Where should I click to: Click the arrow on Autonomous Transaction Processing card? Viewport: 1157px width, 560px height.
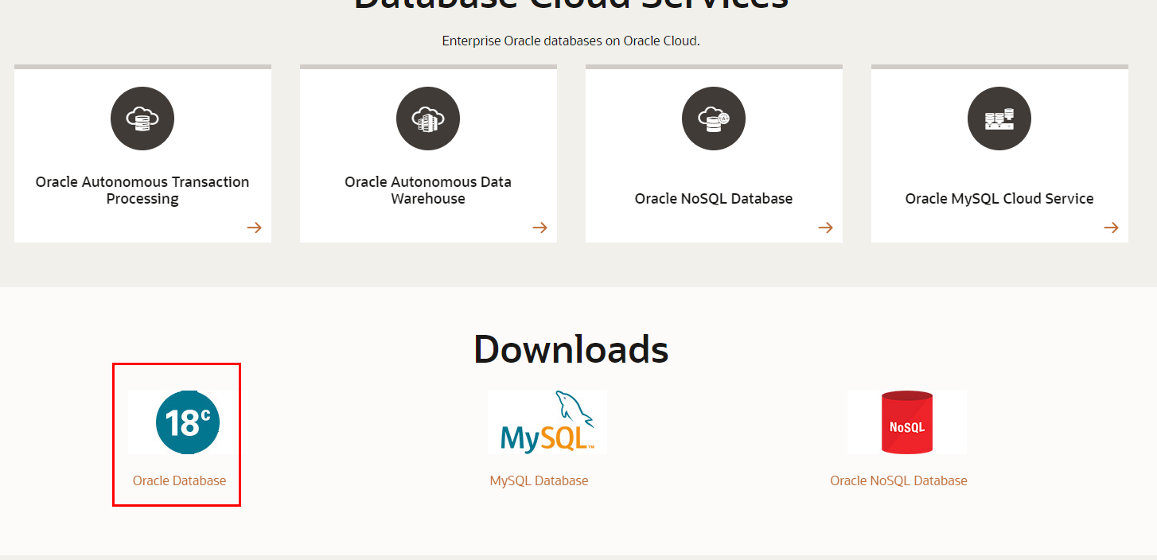(x=254, y=227)
